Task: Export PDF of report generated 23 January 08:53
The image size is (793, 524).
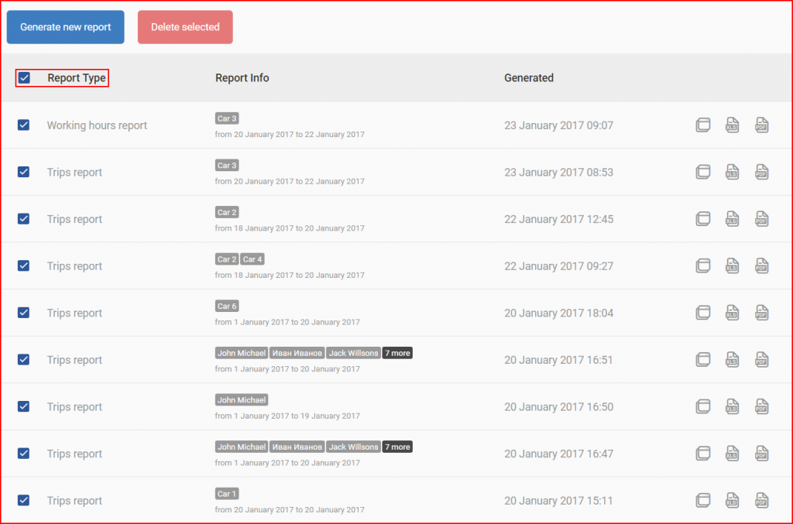Action: click(762, 172)
